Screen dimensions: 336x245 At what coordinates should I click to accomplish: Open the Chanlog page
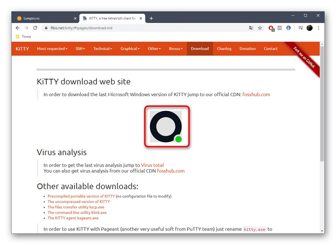(224, 49)
